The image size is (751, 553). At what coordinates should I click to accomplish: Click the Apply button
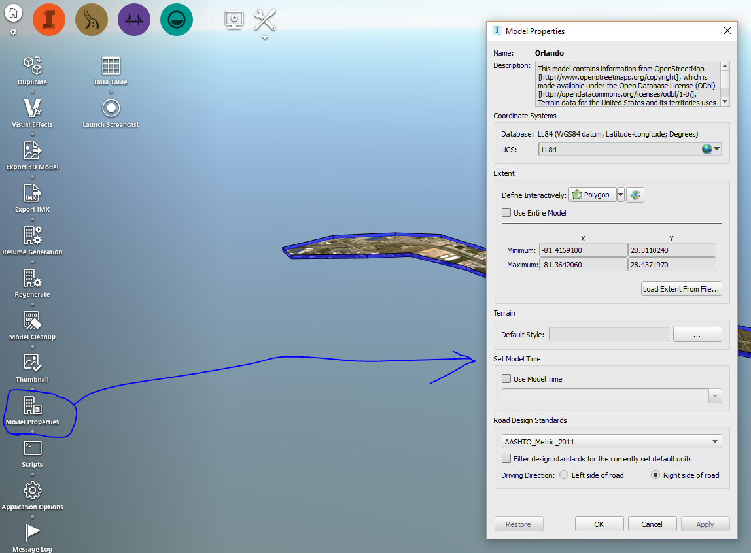[705, 524]
